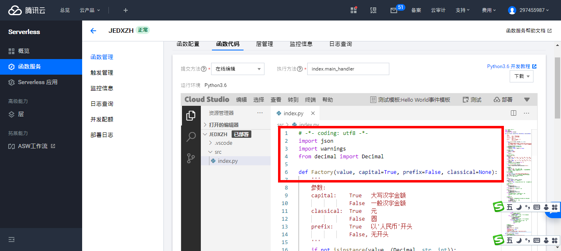Open 并发配额 in submenu
The width and height of the screenshot is (561, 251).
102,119
